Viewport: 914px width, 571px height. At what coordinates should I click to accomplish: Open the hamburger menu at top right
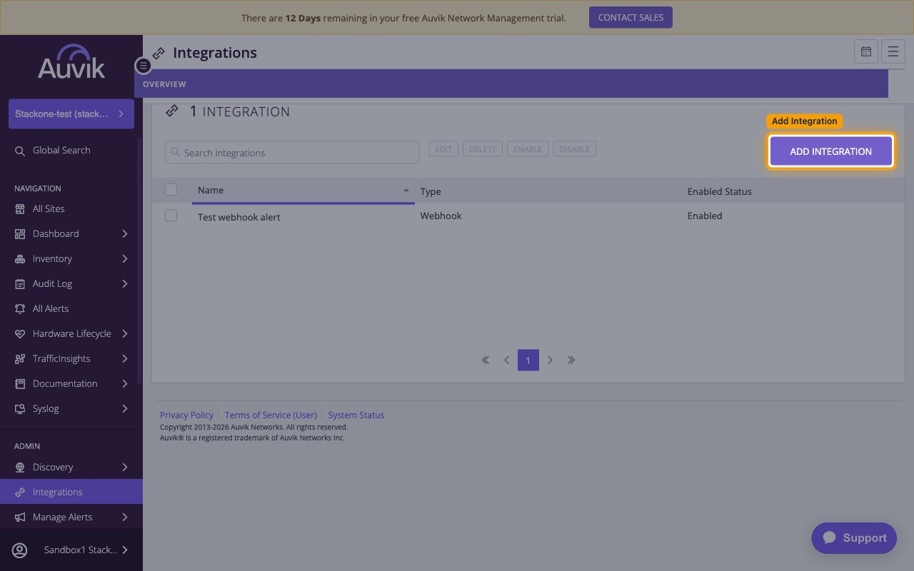(893, 51)
